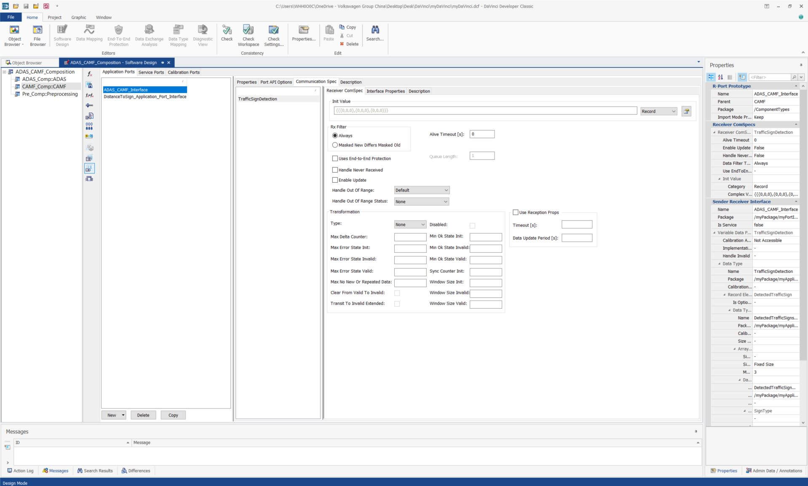Click the File Browser ribbon icon
The image size is (808, 486).
(37, 30)
